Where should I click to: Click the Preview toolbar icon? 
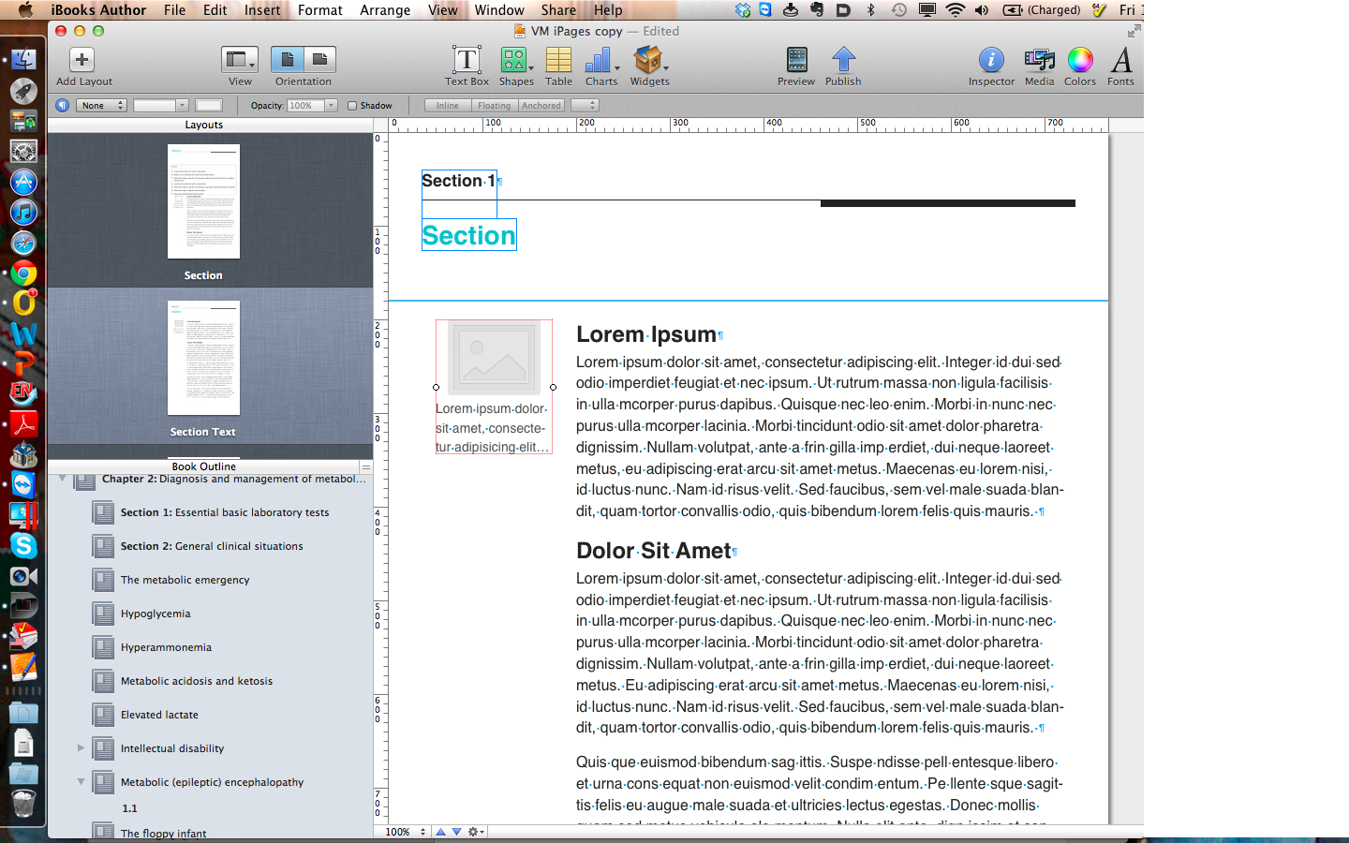796,60
